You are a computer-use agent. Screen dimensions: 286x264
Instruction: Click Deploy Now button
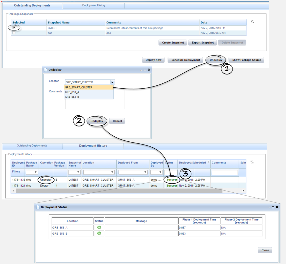point(154,60)
